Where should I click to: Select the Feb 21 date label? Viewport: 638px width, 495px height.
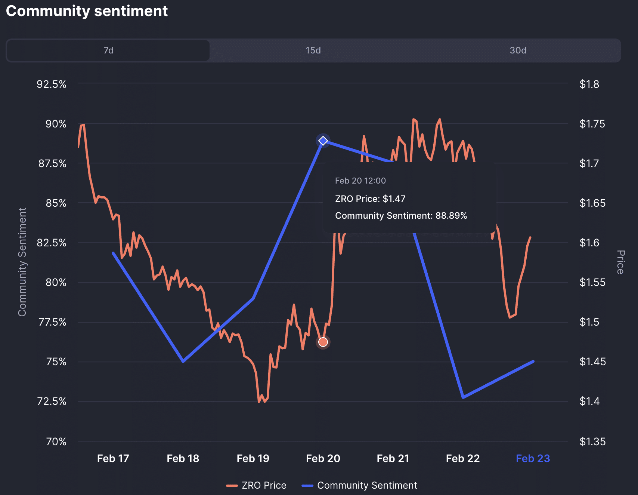pyautogui.click(x=393, y=458)
